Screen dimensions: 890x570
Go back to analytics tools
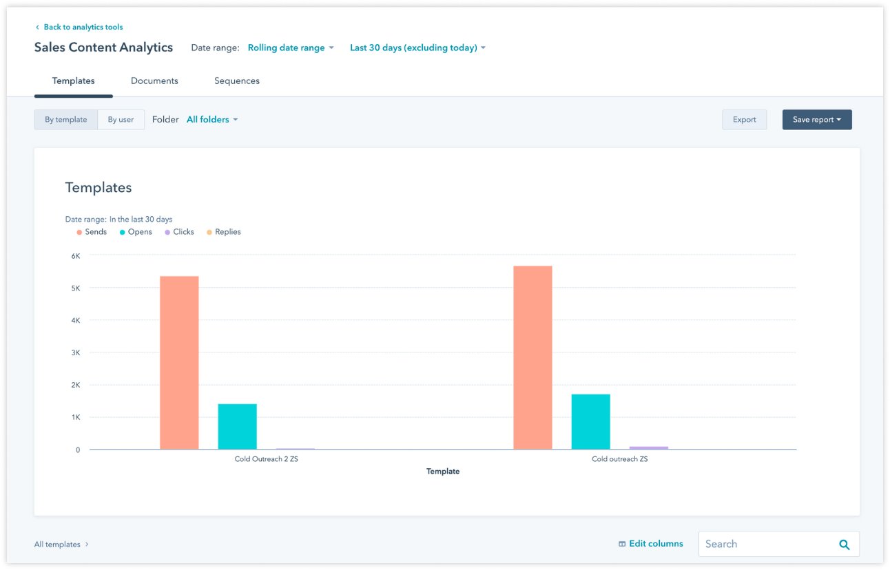point(83,27)
